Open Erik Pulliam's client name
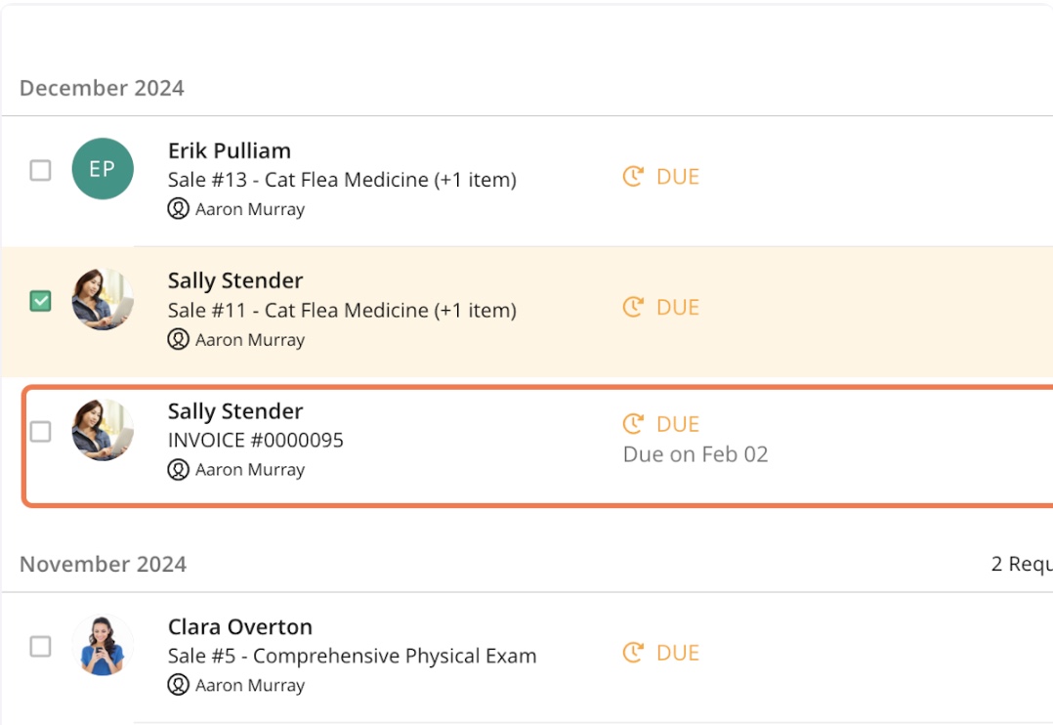The image size is (1053, 725). [x=230, y=150]
